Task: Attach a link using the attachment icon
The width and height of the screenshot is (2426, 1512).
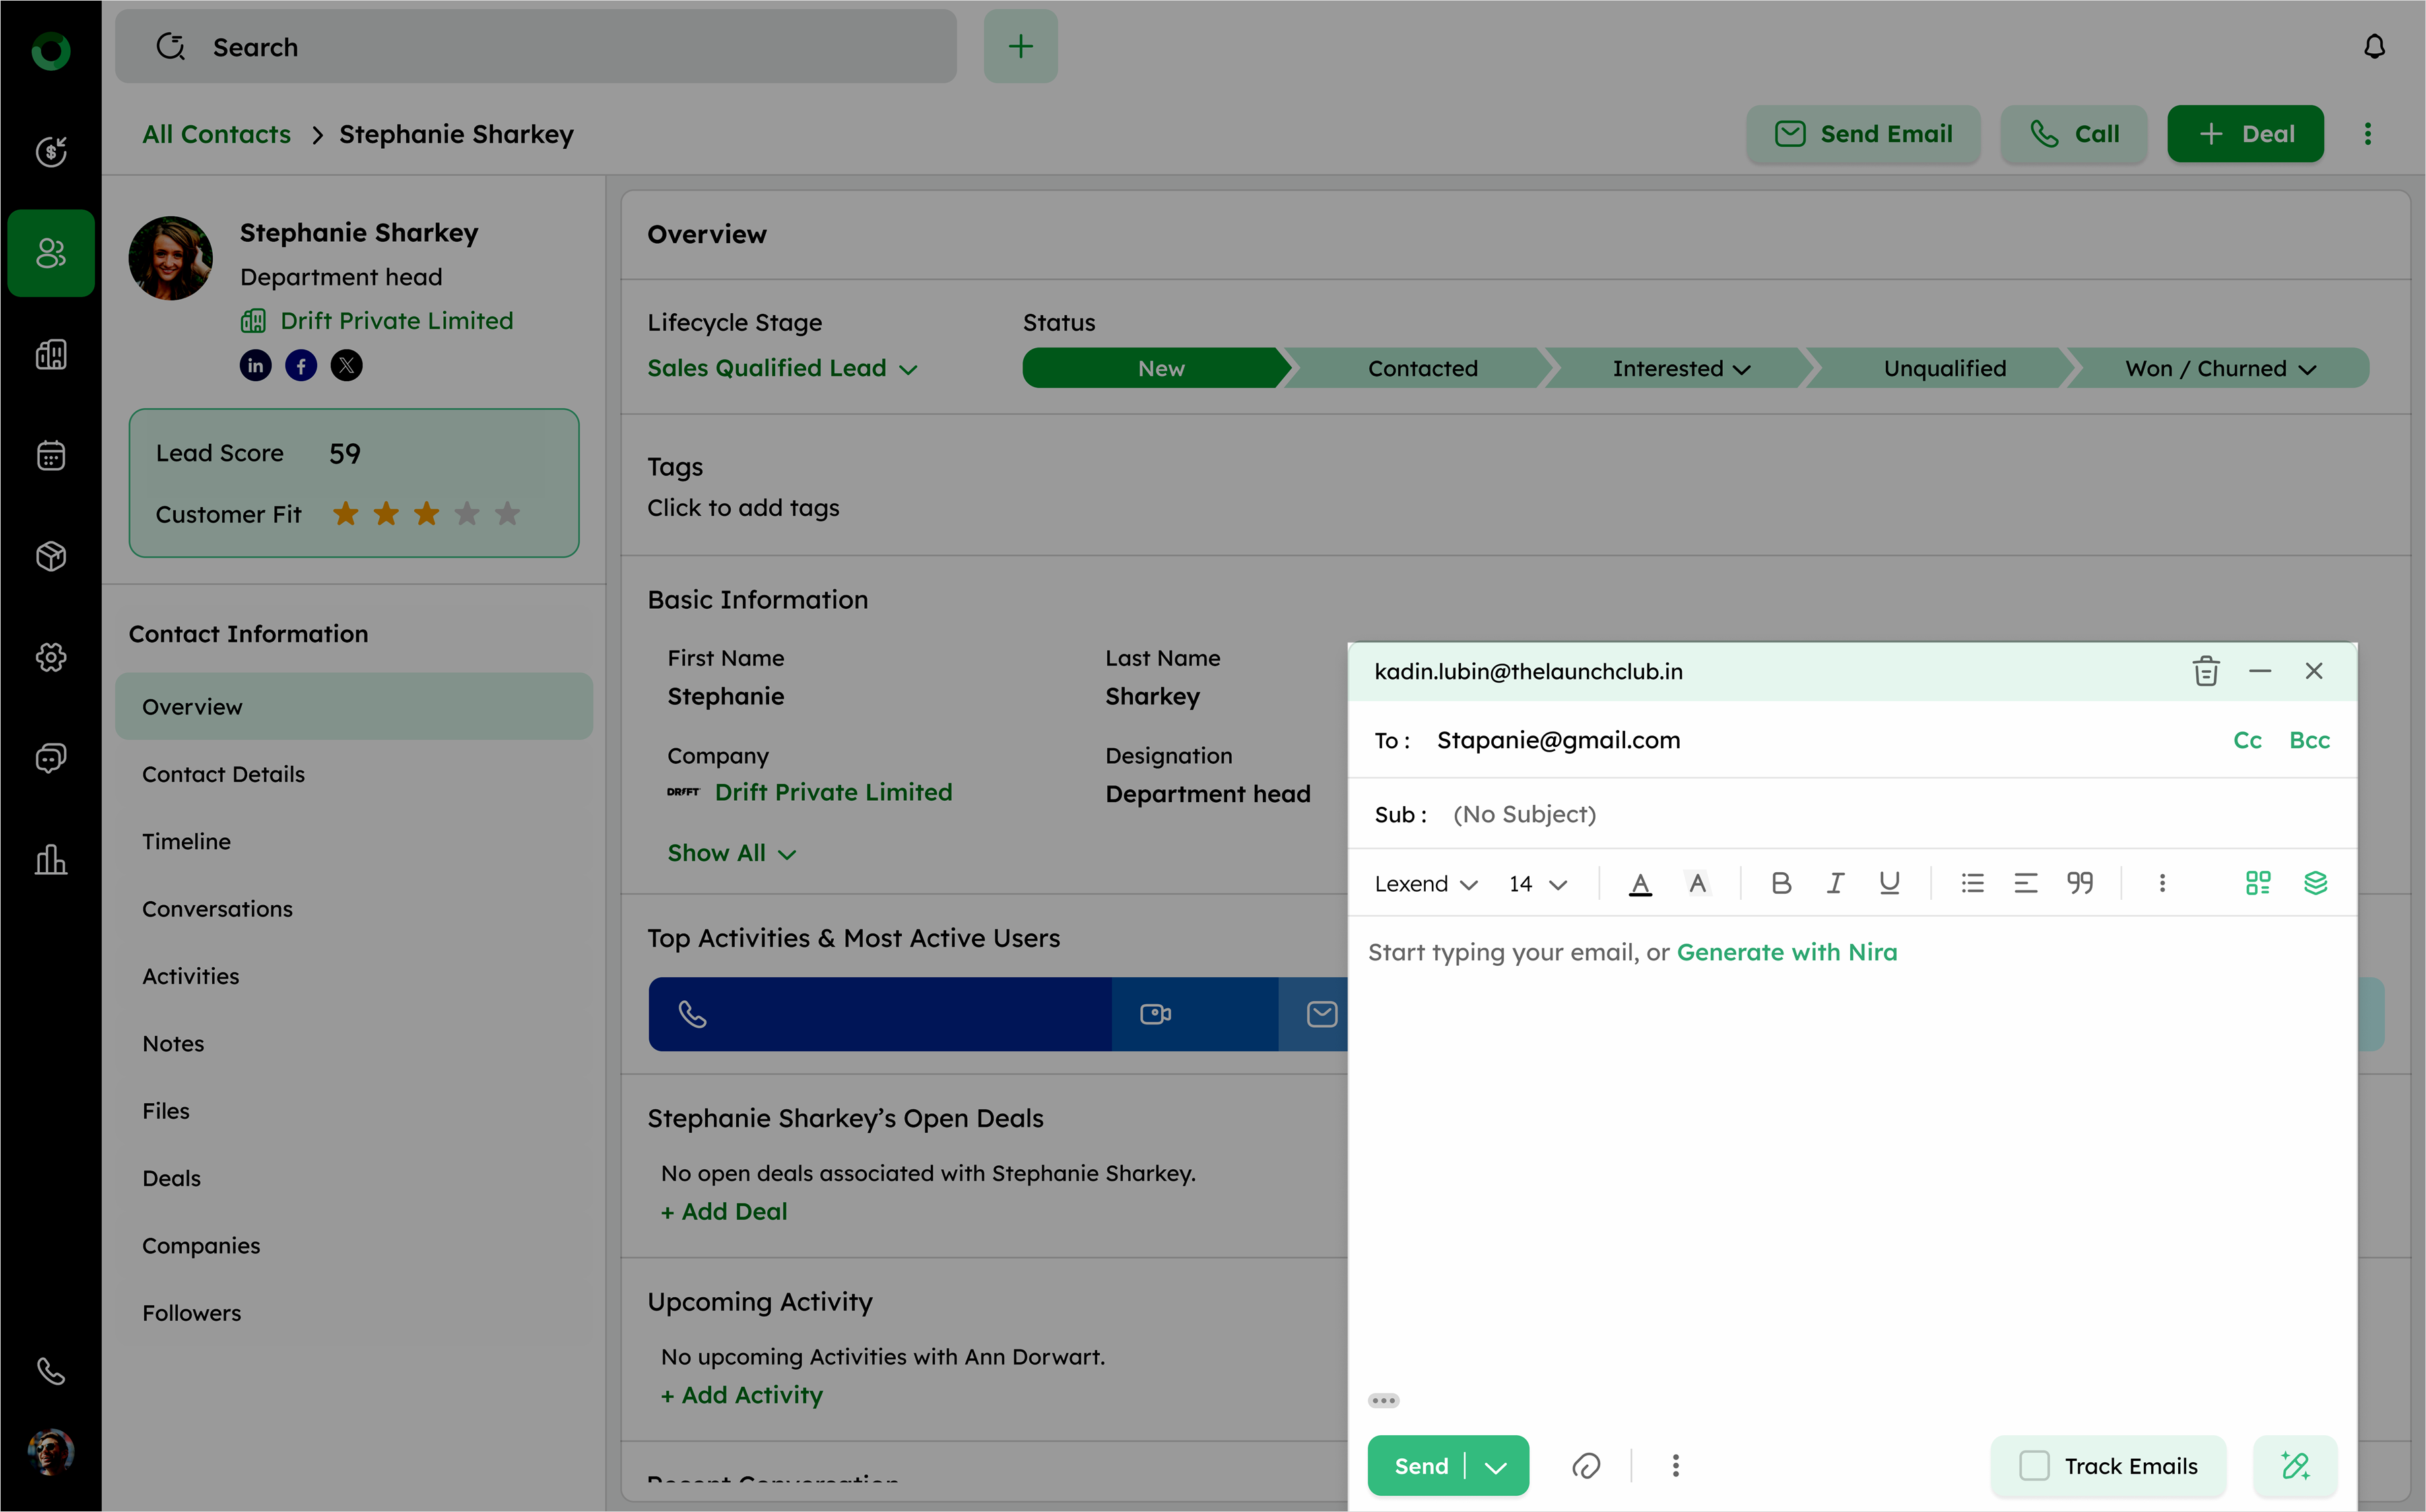Action: tap(1586, 1466)
